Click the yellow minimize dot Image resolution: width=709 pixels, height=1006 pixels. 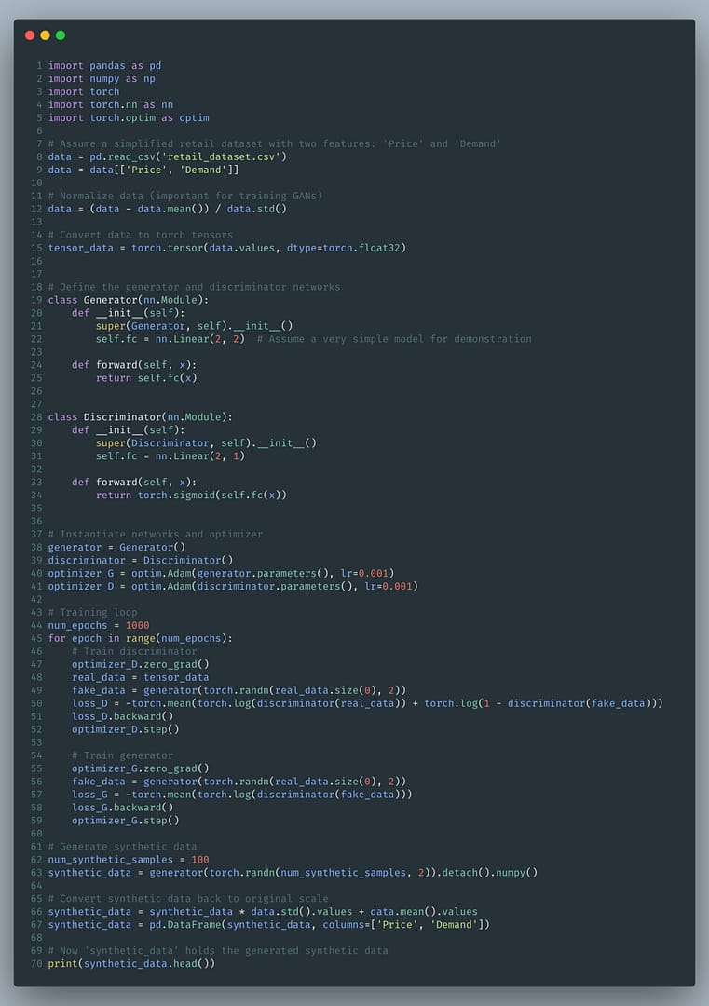pyautogui.click(x=45, y=35)
